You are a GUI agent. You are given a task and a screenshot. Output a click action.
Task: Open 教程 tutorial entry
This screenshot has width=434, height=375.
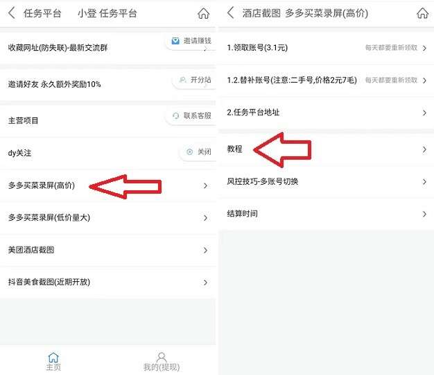tap(326, 150)
